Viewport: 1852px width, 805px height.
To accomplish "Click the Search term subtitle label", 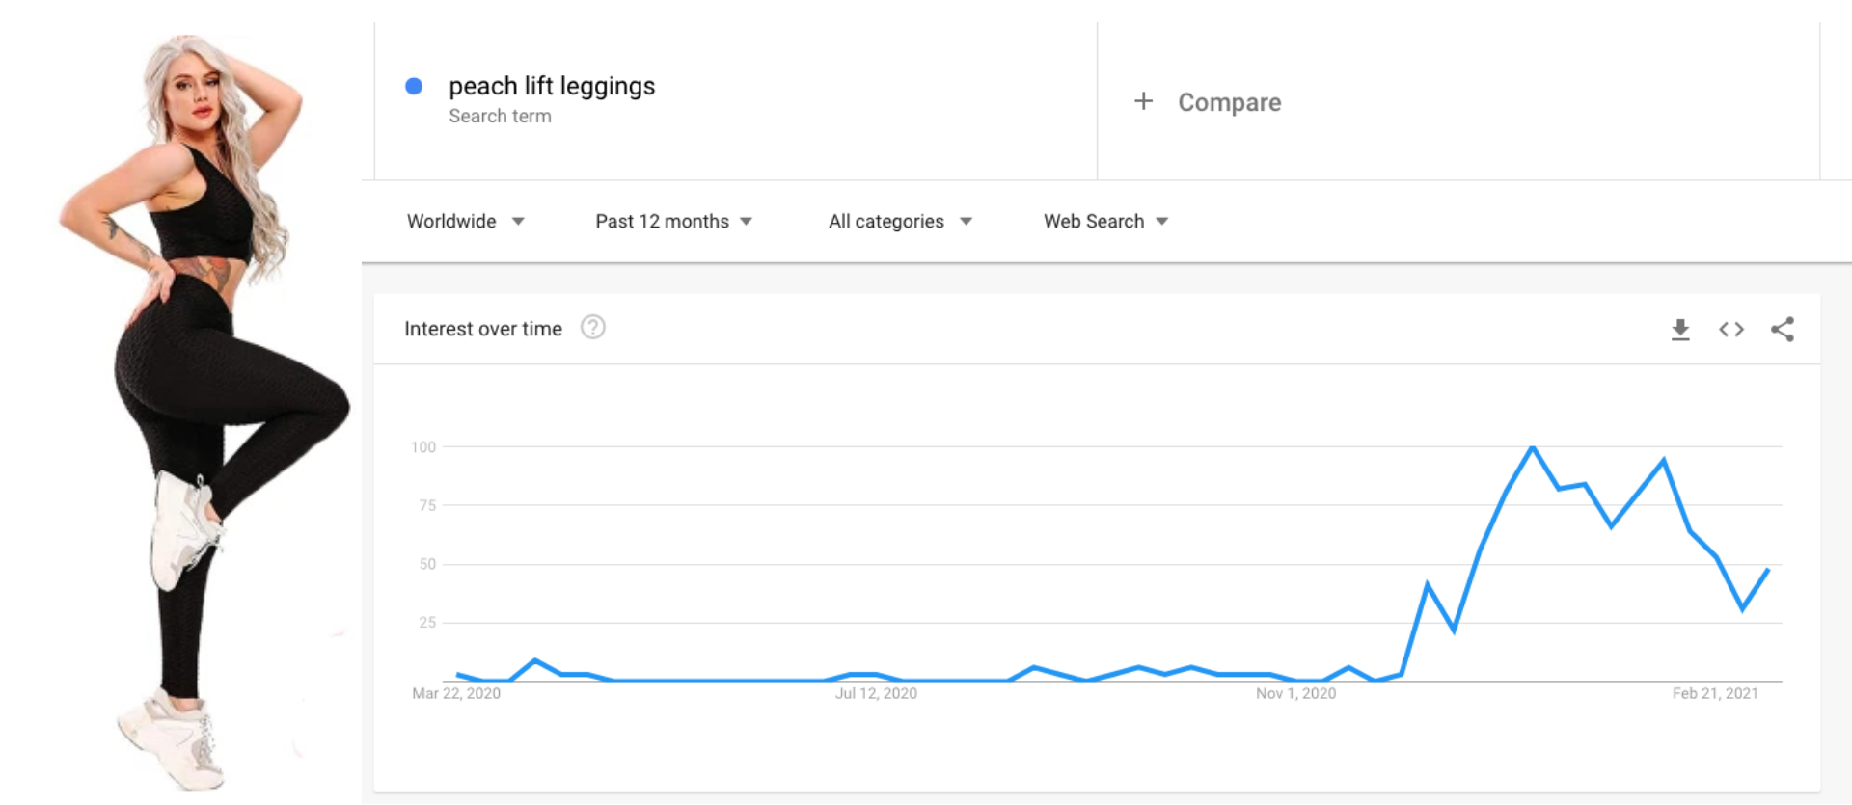I will coord(500,116).
